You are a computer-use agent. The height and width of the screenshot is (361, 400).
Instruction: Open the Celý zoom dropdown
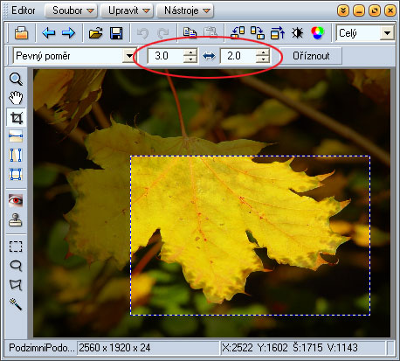[387, 33]
